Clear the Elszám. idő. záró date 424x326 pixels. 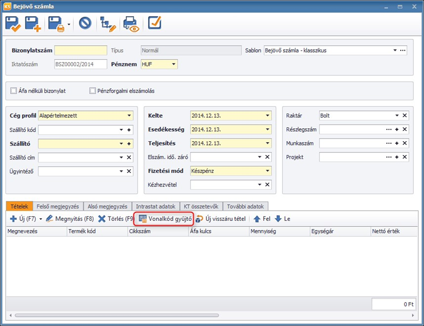(x=267, y=157)
